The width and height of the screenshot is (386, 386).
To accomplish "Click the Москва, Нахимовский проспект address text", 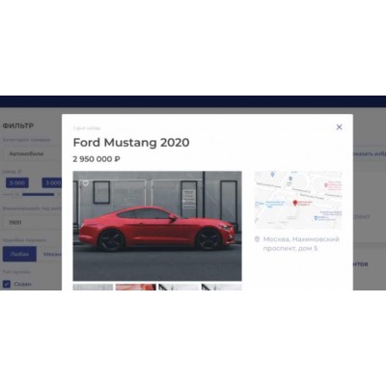I will pyautogui.click(x=301, y=243).
